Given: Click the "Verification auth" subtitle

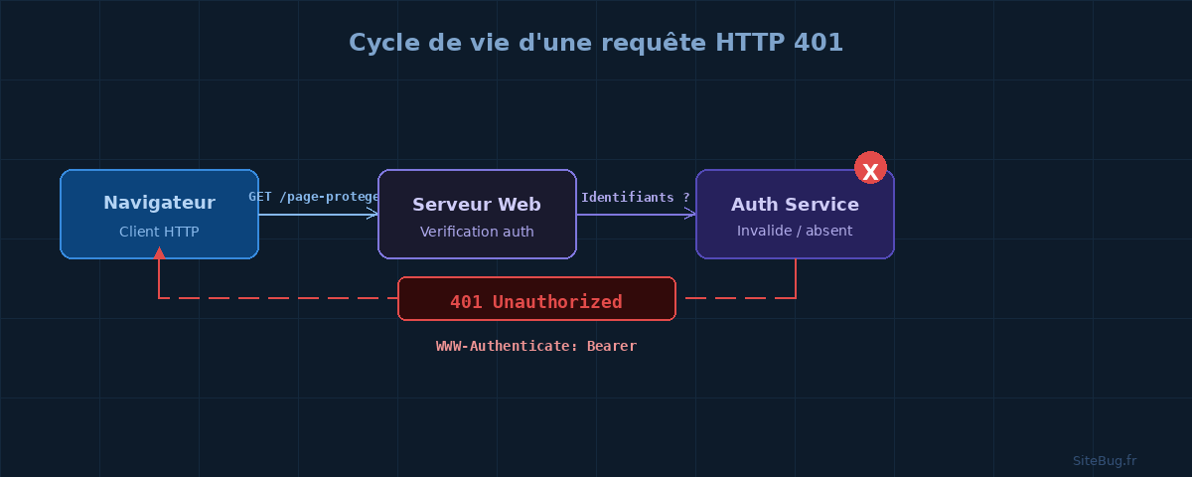Looking at the screenshot, I should (x=477, y=232).
